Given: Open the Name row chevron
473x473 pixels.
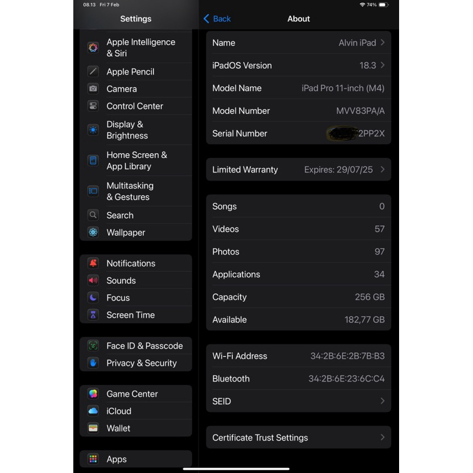Looking at the screenshot, I should [383, 43].
